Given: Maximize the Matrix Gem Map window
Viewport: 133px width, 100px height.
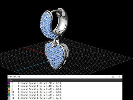Looking at the screenshot, I should (x=113, y=77).
